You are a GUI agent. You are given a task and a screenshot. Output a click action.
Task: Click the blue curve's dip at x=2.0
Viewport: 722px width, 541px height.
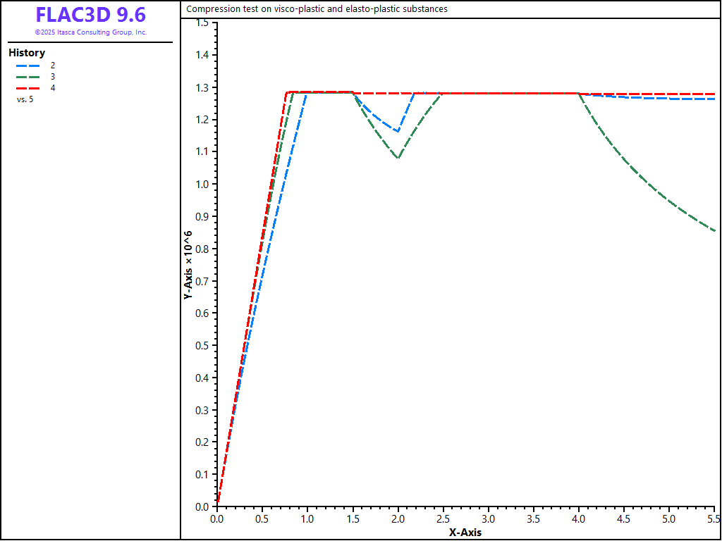point(398,131)
